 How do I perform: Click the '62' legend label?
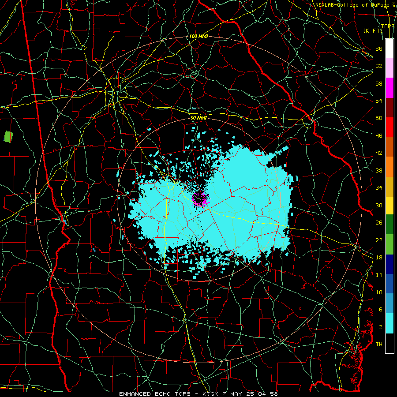379,66
